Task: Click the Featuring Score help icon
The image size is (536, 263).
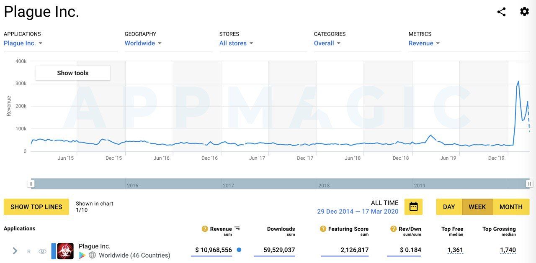Action: click(323, 229)
